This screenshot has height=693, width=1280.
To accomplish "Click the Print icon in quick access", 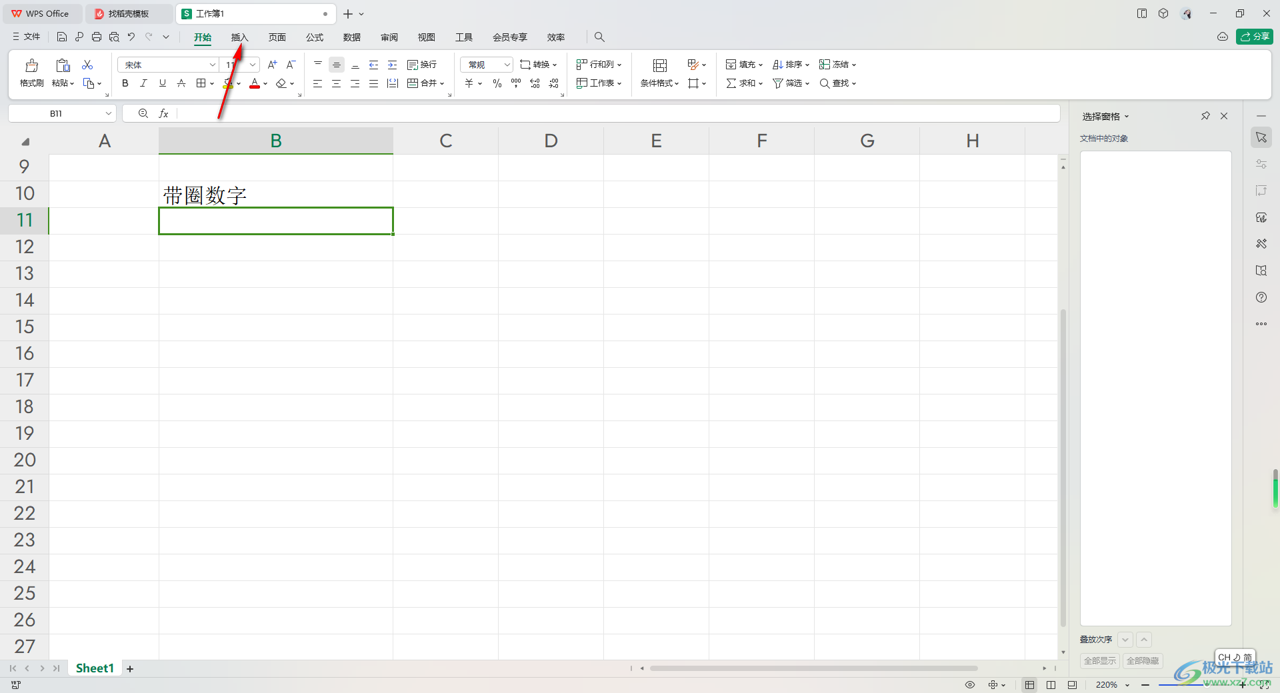I will pyautogui.click(x=97, y=37).
